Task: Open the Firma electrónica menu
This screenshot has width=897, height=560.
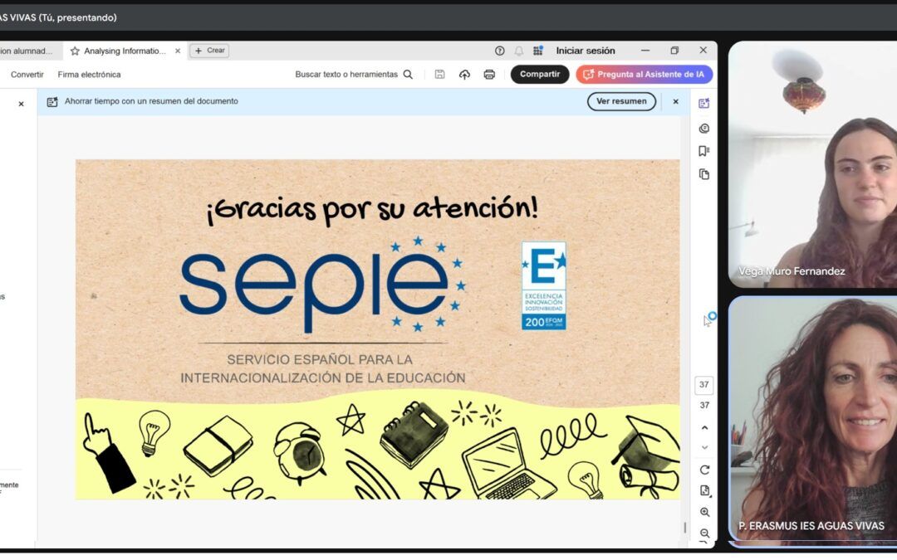Action: click(89, 75)
